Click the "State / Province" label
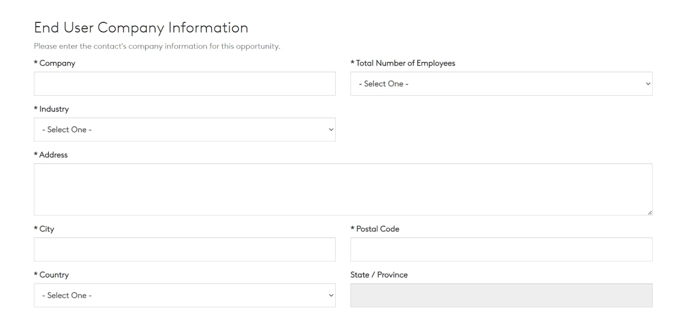Viewport: 673px width, 322px height. point(379,275)
